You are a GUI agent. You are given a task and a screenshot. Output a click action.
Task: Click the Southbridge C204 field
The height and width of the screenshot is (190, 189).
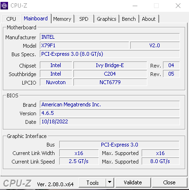(110, 74)
